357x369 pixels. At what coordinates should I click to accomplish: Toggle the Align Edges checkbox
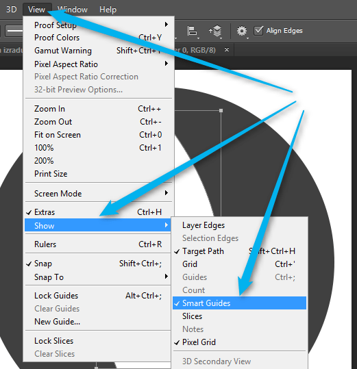tap(258, 31)
